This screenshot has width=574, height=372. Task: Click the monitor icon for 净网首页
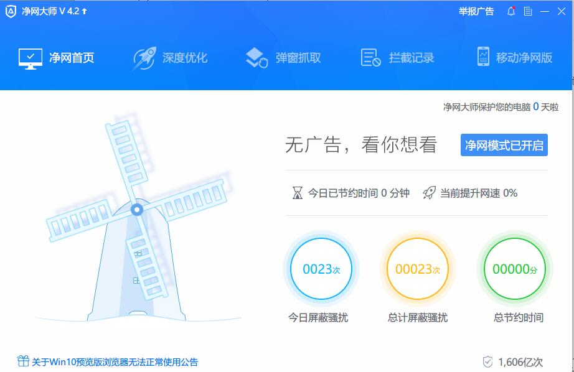click(31, 58)
